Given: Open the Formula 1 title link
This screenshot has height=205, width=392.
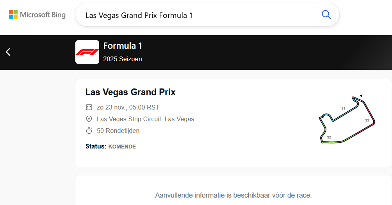Looking at the screenshot, I should [123, 46].
